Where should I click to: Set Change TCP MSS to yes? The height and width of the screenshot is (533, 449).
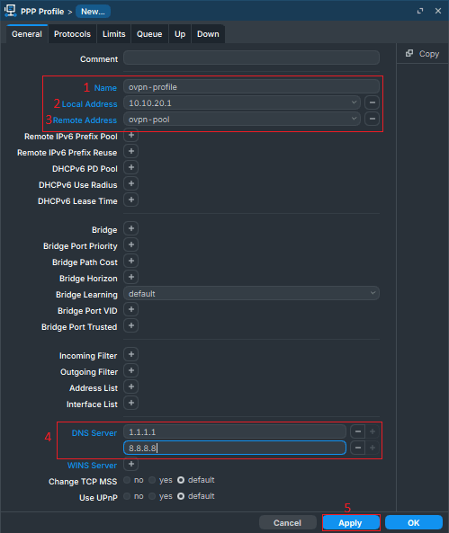(152, 480)
